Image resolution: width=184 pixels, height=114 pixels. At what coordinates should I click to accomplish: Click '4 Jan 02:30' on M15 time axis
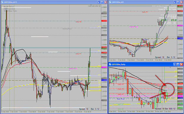[78, 112]
